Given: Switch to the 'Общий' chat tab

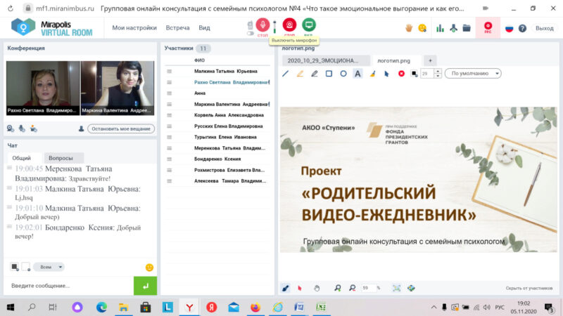Looking at the screenshot, I should pyautogui.click(x=22, y=158).
